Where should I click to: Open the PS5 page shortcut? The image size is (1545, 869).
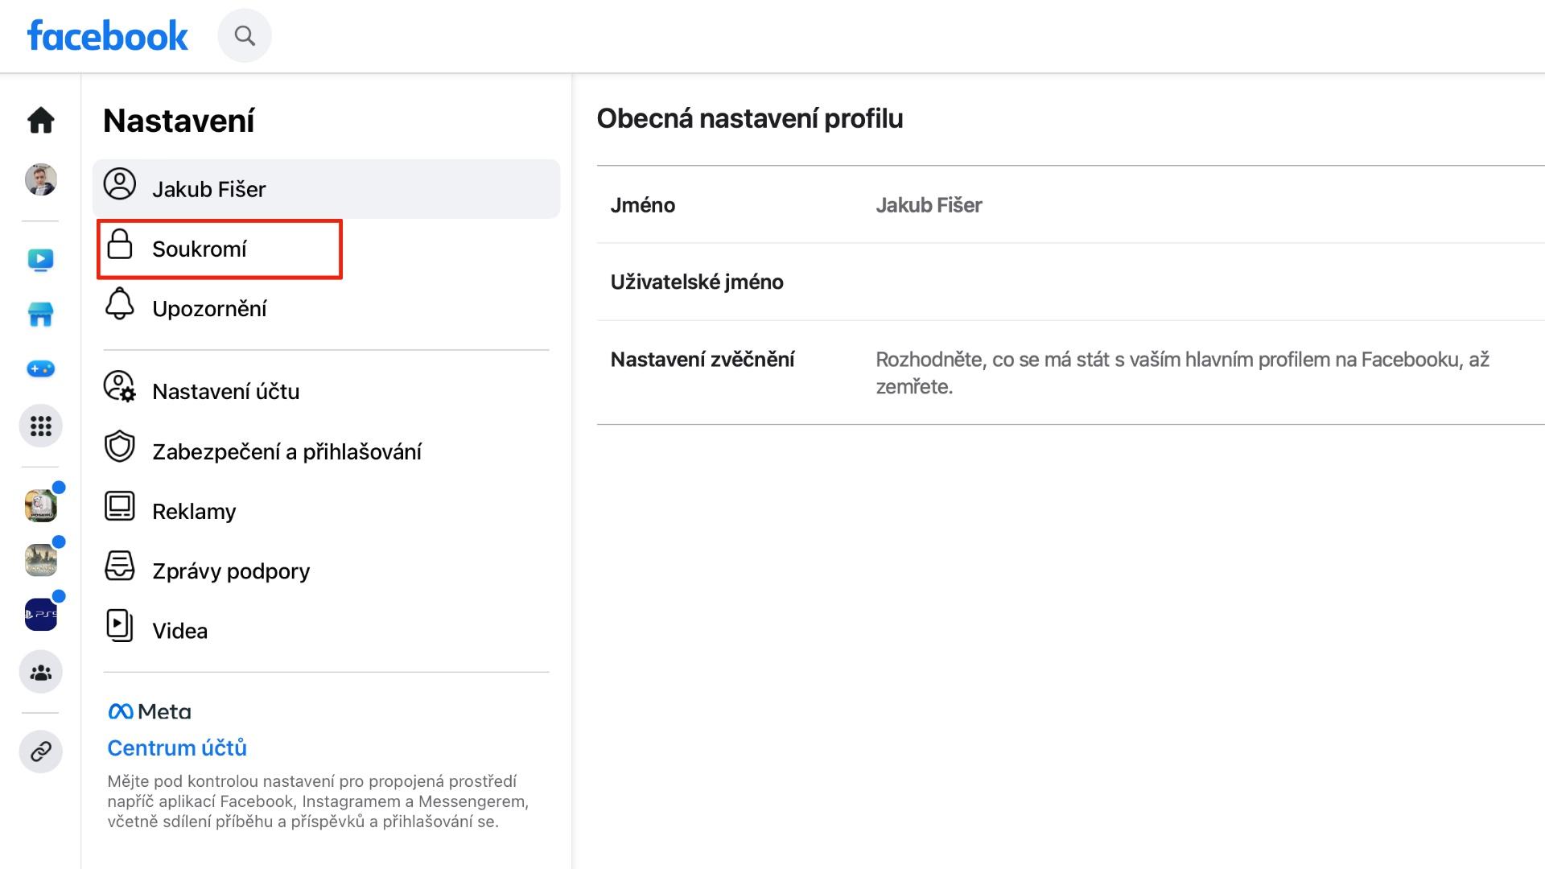(41, 615)
